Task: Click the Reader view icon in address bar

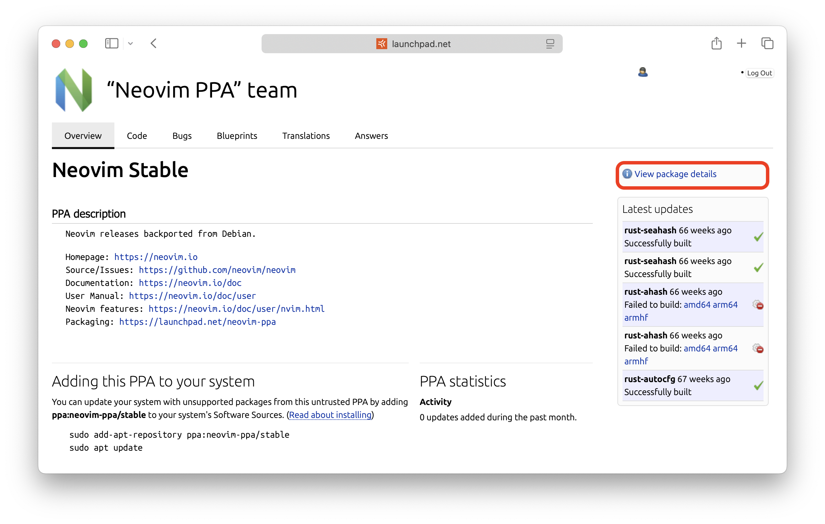Action: 550,44
